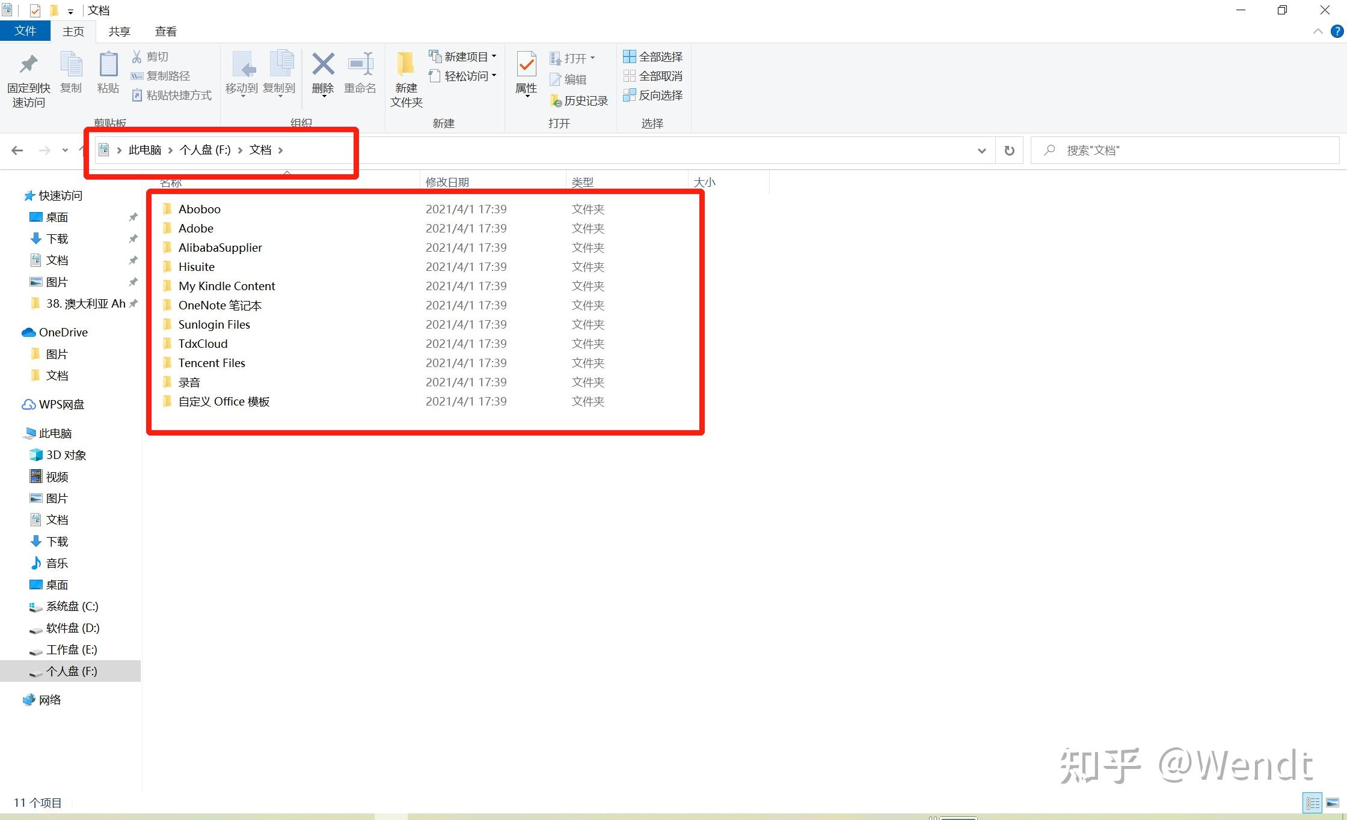The height and width of the screenshot is (820, 1347).
Task: Select the Sunlogin Files folder
Action: click(x=214, y=324)
